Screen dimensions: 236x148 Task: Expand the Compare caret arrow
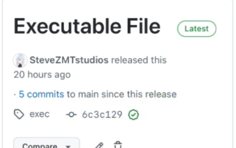(68, 146)
